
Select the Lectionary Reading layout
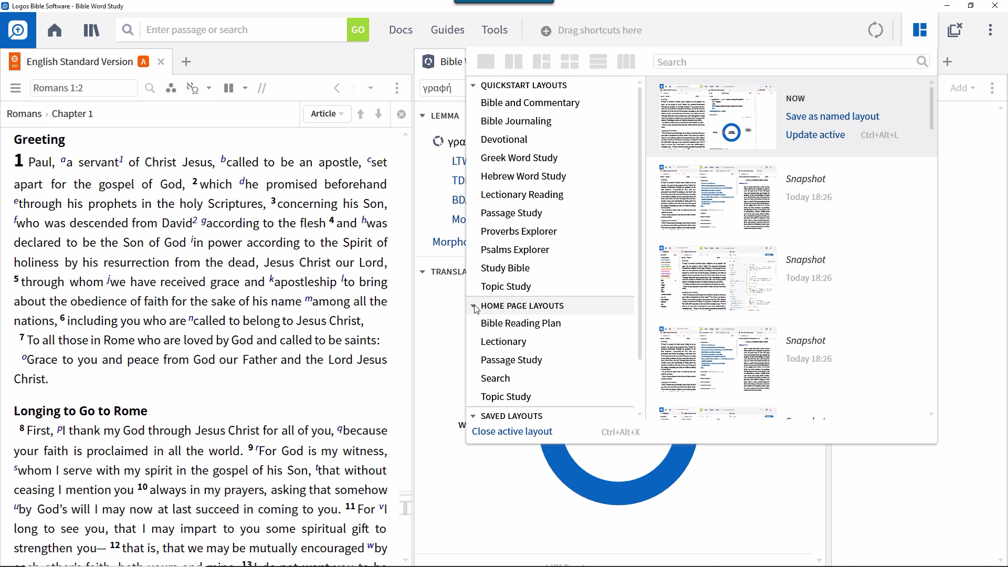tap(522, 195)
